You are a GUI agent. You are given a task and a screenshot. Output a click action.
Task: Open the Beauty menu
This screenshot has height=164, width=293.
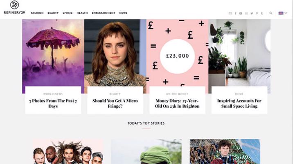(x=53, y=13)
